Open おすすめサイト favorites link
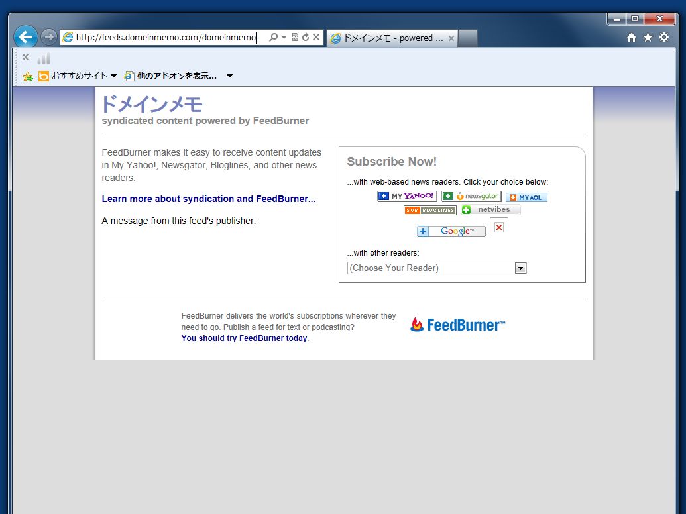686x514 pixels. (x=73, y=76)
